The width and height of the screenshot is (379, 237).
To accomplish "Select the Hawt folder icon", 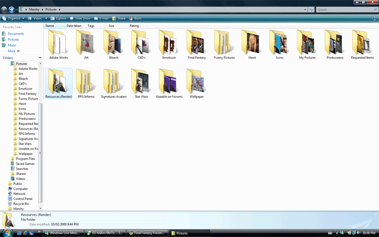I will [x=252, y=43].
